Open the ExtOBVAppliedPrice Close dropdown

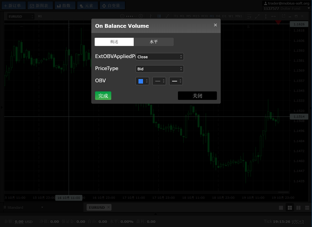point(160,57)
